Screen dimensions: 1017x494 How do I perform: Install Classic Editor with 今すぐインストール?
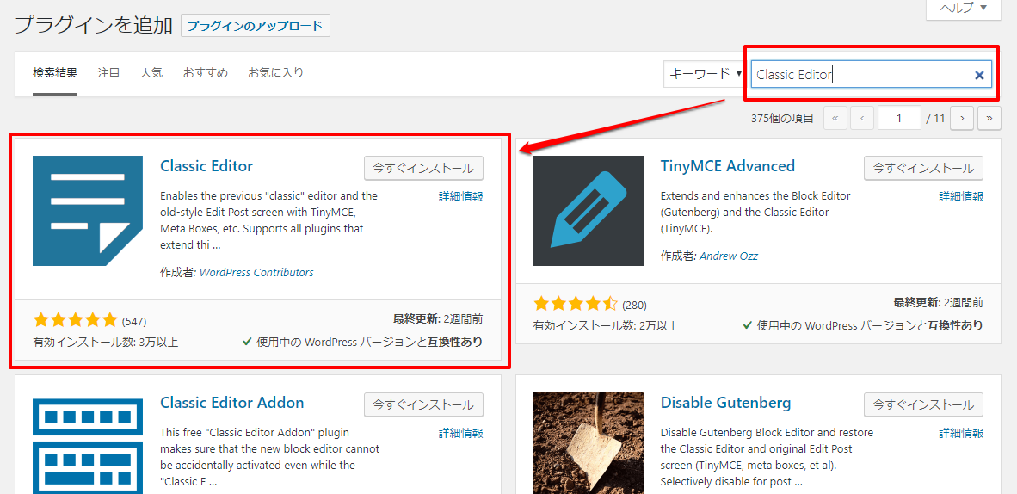coord(423,168)
